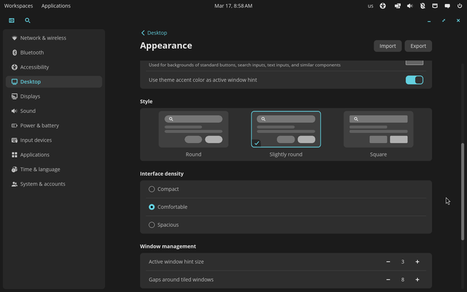Open the settings search icon
The height and width of the screenshot is (292, 467).
tap(28, 20)
